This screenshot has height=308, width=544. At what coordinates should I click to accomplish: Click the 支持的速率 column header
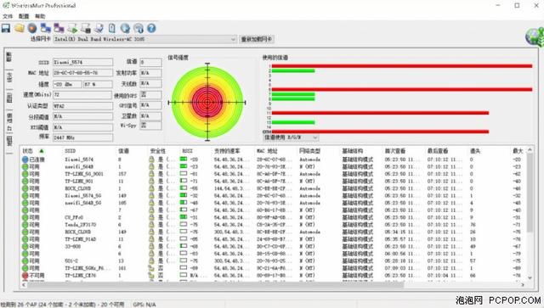point(227,151)
